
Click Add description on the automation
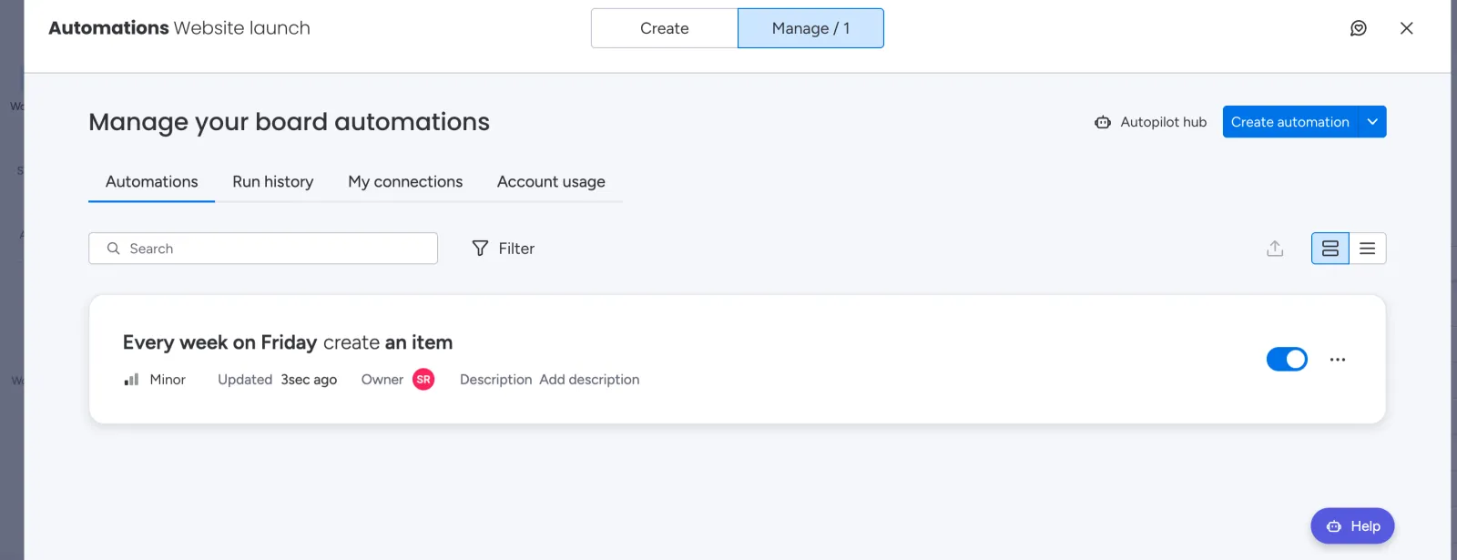point(589,380)
